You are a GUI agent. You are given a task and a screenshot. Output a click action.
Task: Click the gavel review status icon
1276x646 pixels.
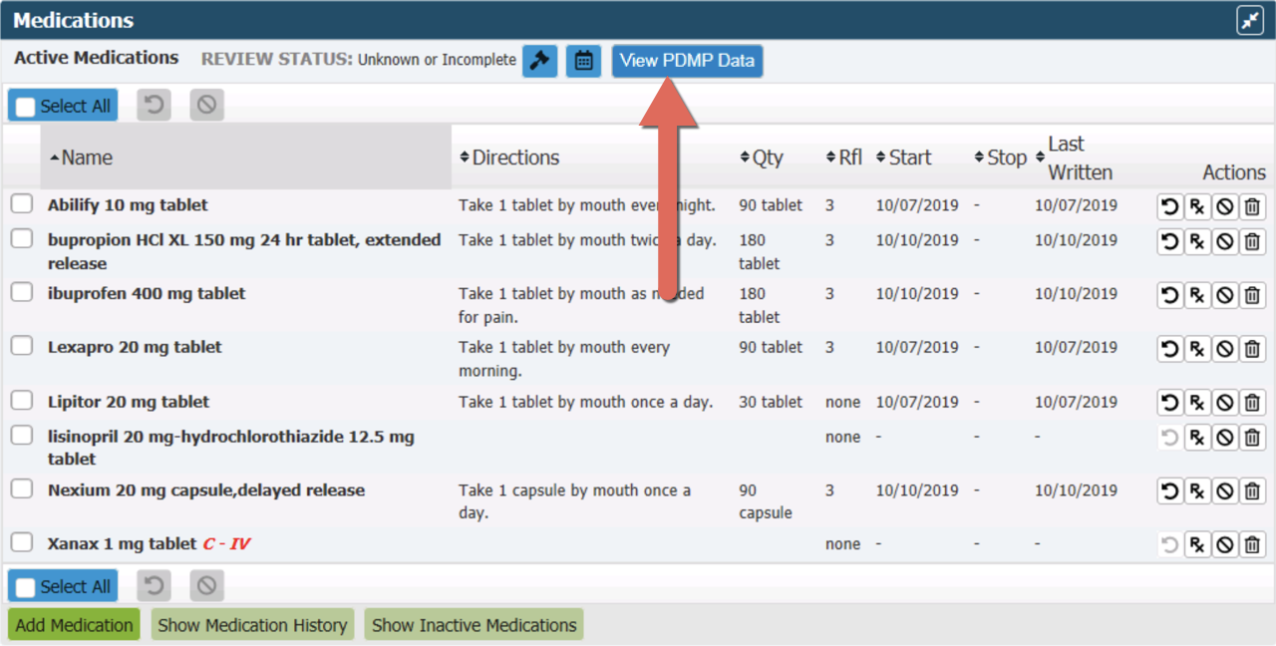(539, 61)
